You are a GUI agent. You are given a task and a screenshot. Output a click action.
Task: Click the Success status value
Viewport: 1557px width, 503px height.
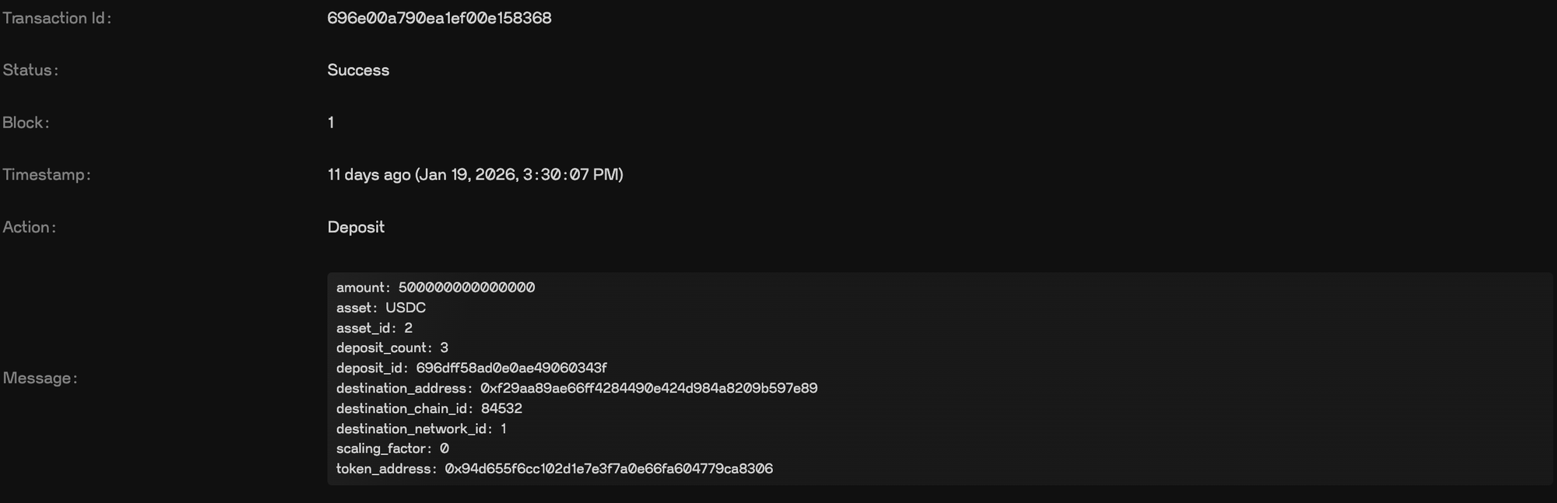click(x=358, y=70)
